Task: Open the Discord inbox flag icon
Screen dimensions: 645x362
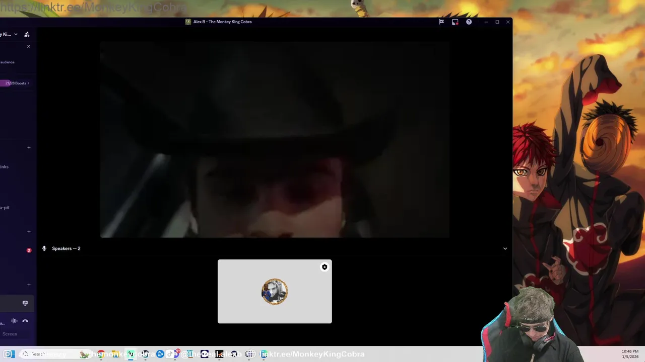Action: 441,22
